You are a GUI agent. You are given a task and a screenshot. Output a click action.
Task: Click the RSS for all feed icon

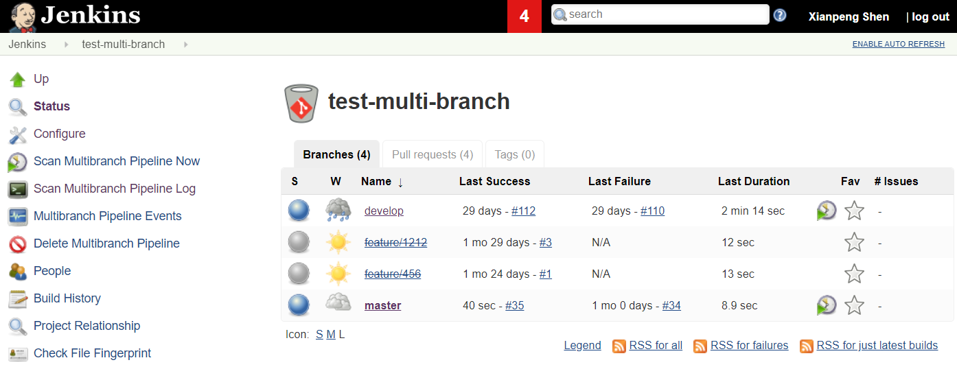click(x=619, y=346)
